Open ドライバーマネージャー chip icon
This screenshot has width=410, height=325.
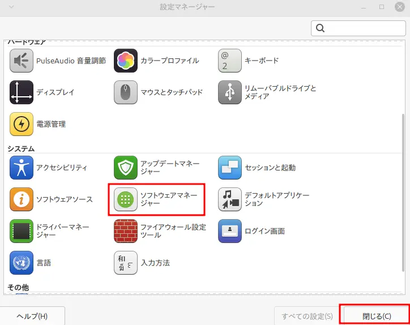[x=22, y=231]
